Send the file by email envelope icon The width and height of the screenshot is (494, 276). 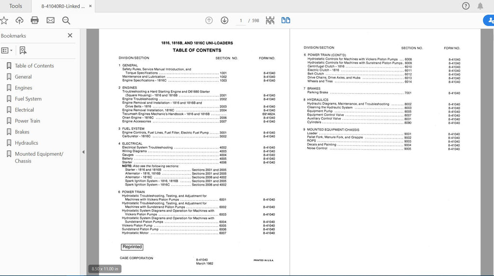click(50, 20)
